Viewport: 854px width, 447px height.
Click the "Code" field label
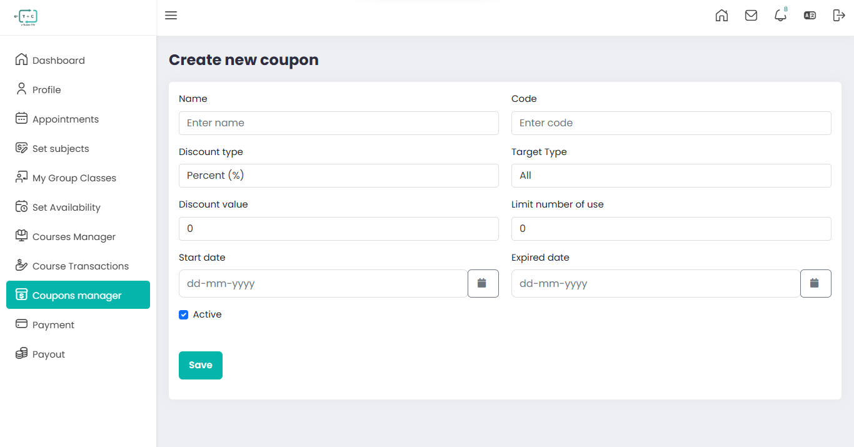pyautogui.click(x=524, y=99)
